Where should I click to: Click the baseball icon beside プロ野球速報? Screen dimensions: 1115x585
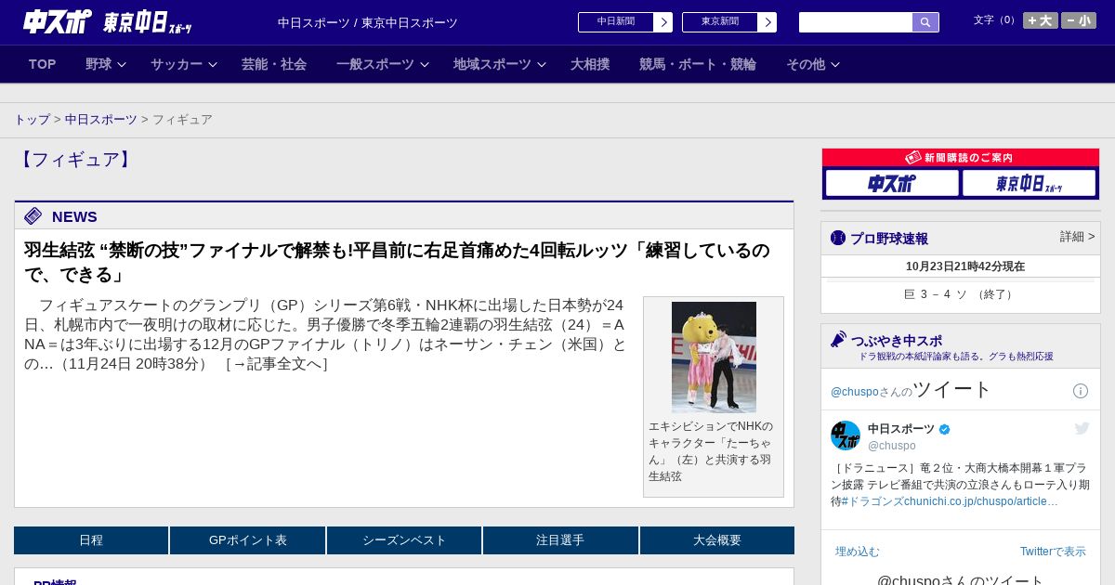pyautogui.click(x=838, y=238)
